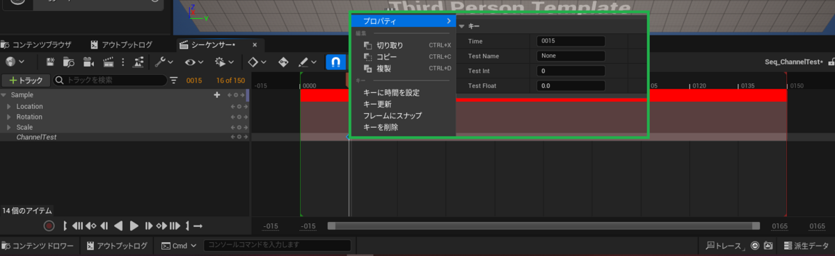
Task: Choose コピー from the key context menu
Action: [404, 57]
